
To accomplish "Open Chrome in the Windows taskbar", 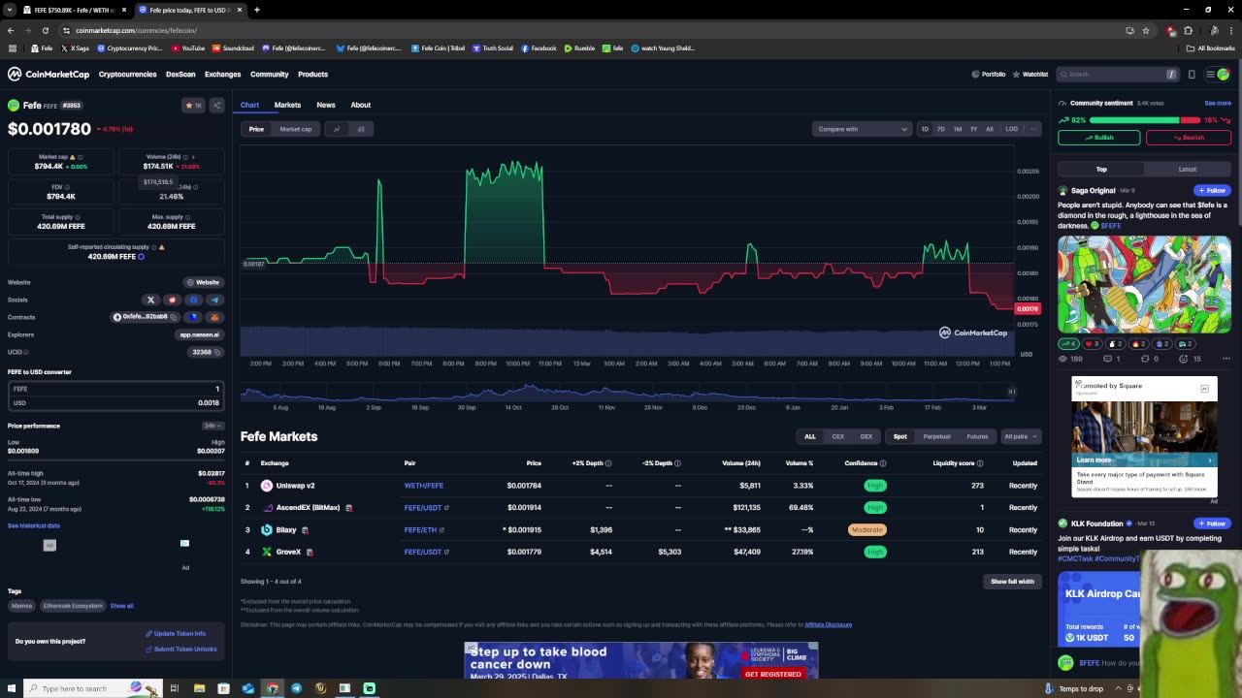I will [x=272, y=688].
